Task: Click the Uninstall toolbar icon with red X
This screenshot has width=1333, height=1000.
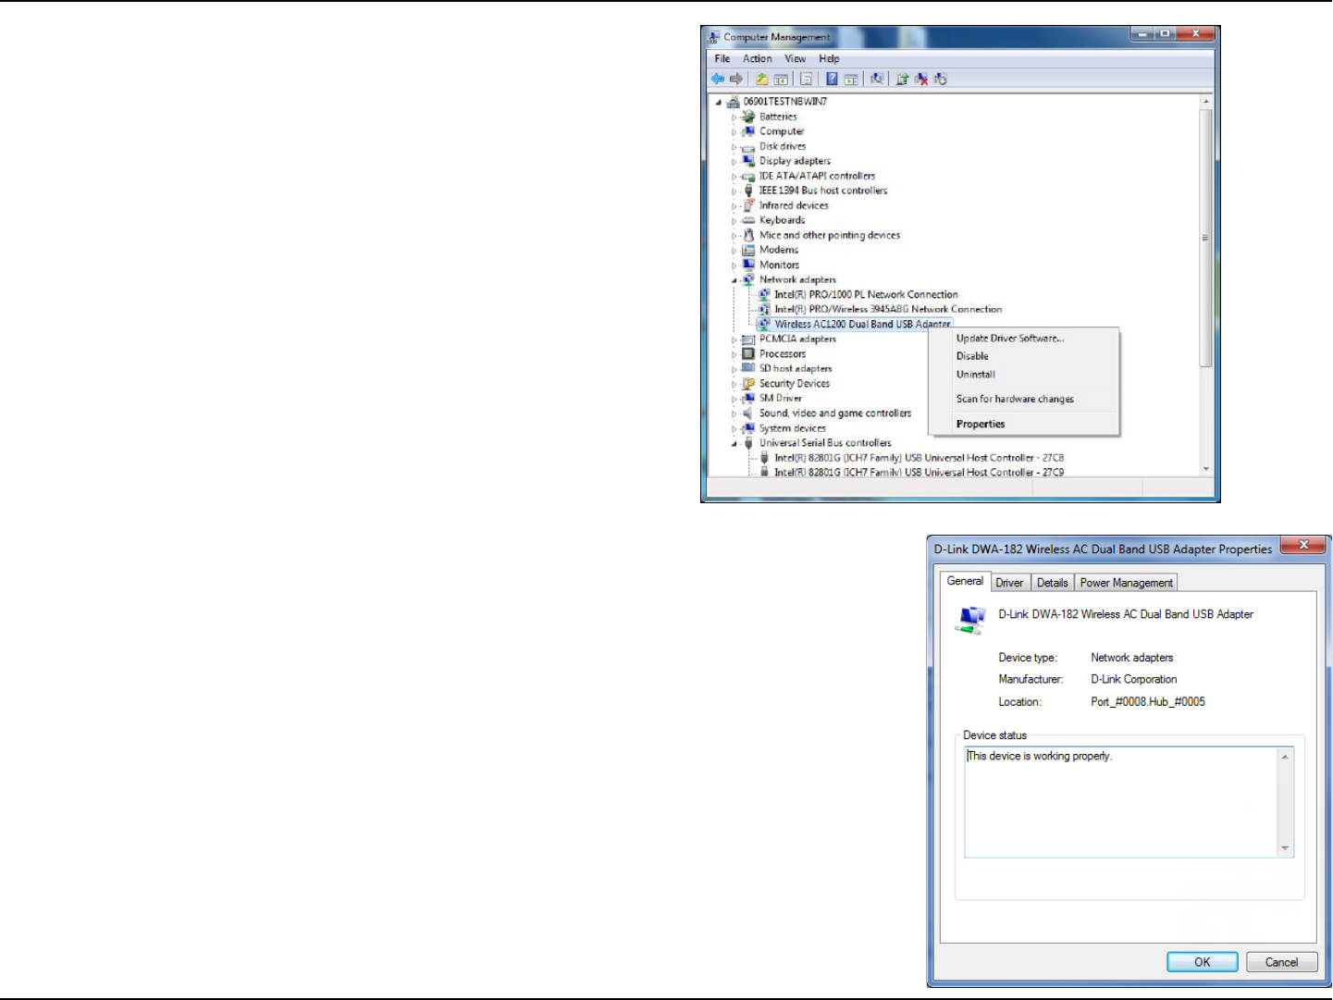Action: (921, 80)
